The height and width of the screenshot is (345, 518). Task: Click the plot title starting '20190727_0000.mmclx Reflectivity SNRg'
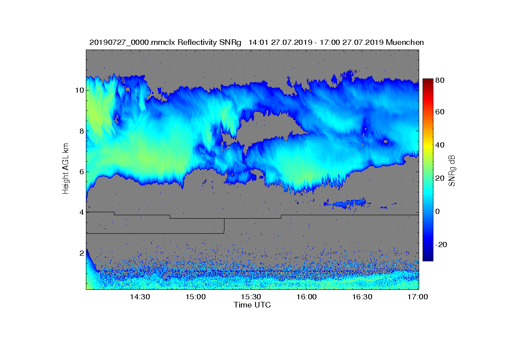coord(256,42)
